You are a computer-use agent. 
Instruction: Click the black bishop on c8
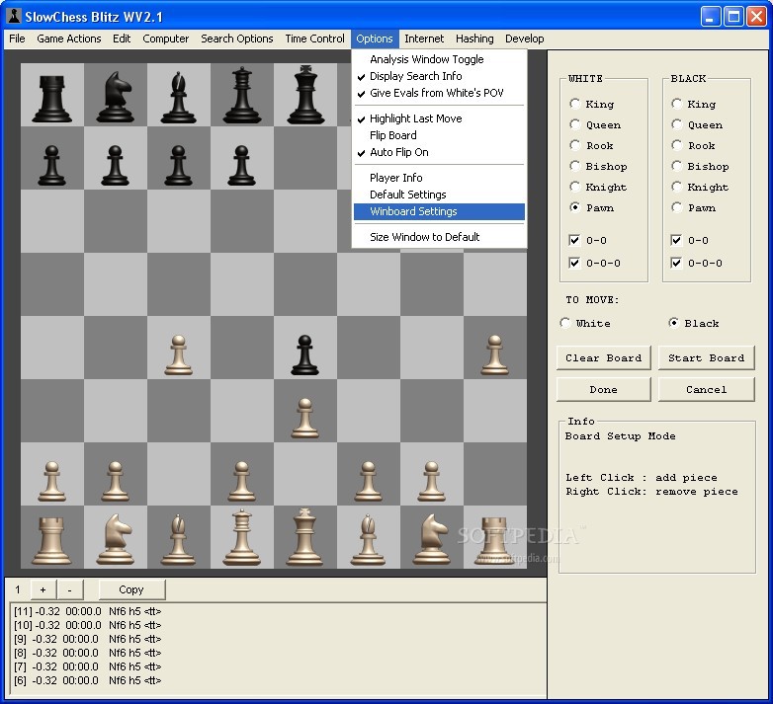coord(179,98)
